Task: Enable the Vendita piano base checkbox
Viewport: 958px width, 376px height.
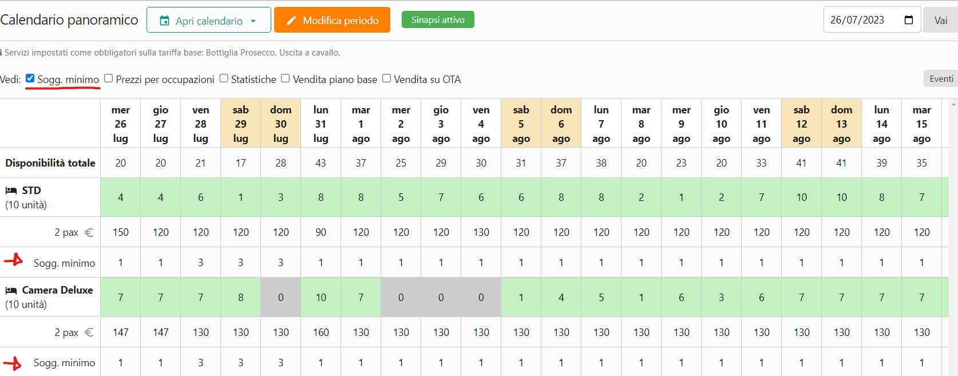Action: pyautogui.click(x=286, y=78)
